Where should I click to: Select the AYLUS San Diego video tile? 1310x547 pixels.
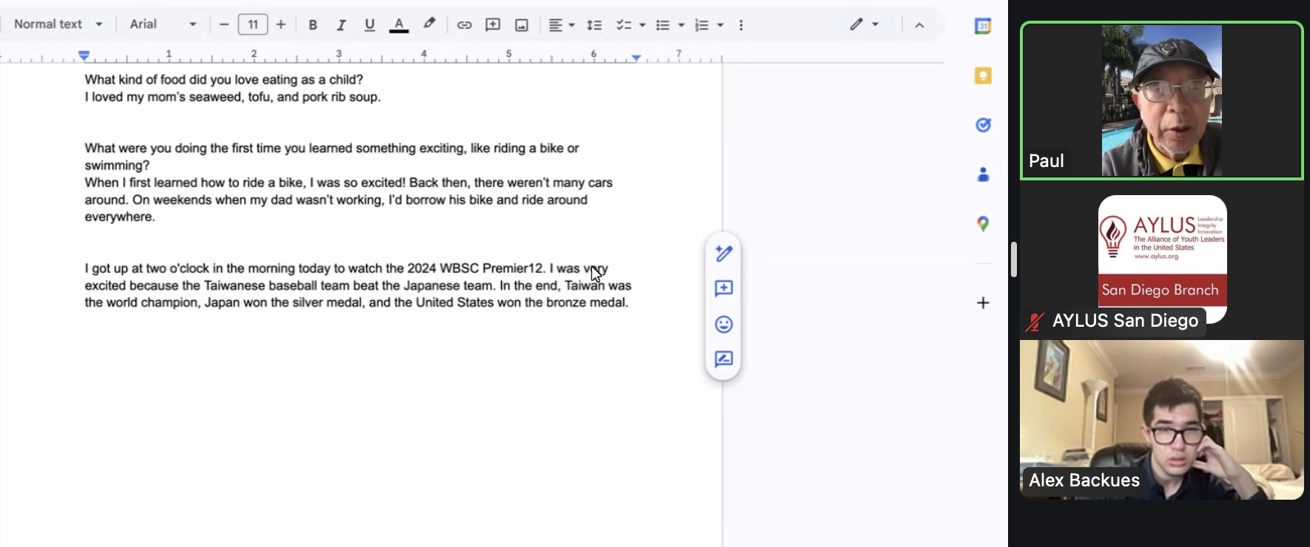click(1162, 260)
